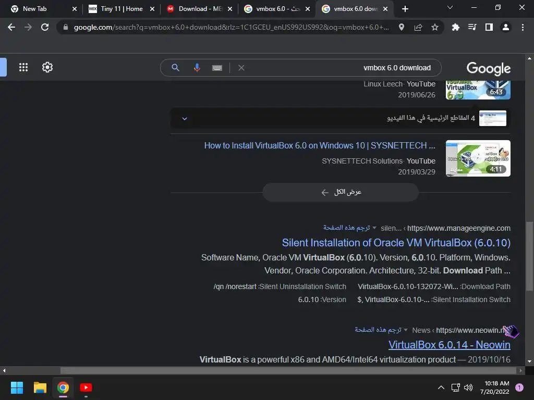Close the Tiny 11 Home tab
The width and height of the screenshot is (534, 400).
(152, 9)
